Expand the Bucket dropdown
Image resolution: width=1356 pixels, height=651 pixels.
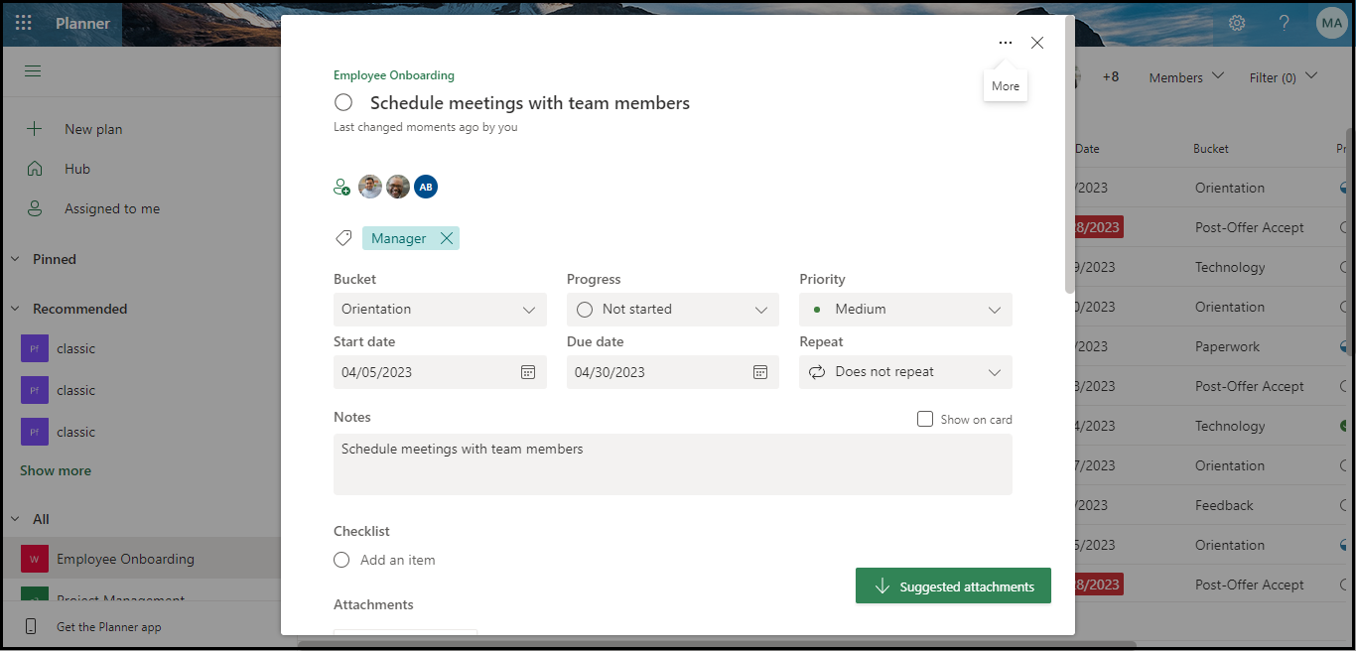tap(440, 310)
